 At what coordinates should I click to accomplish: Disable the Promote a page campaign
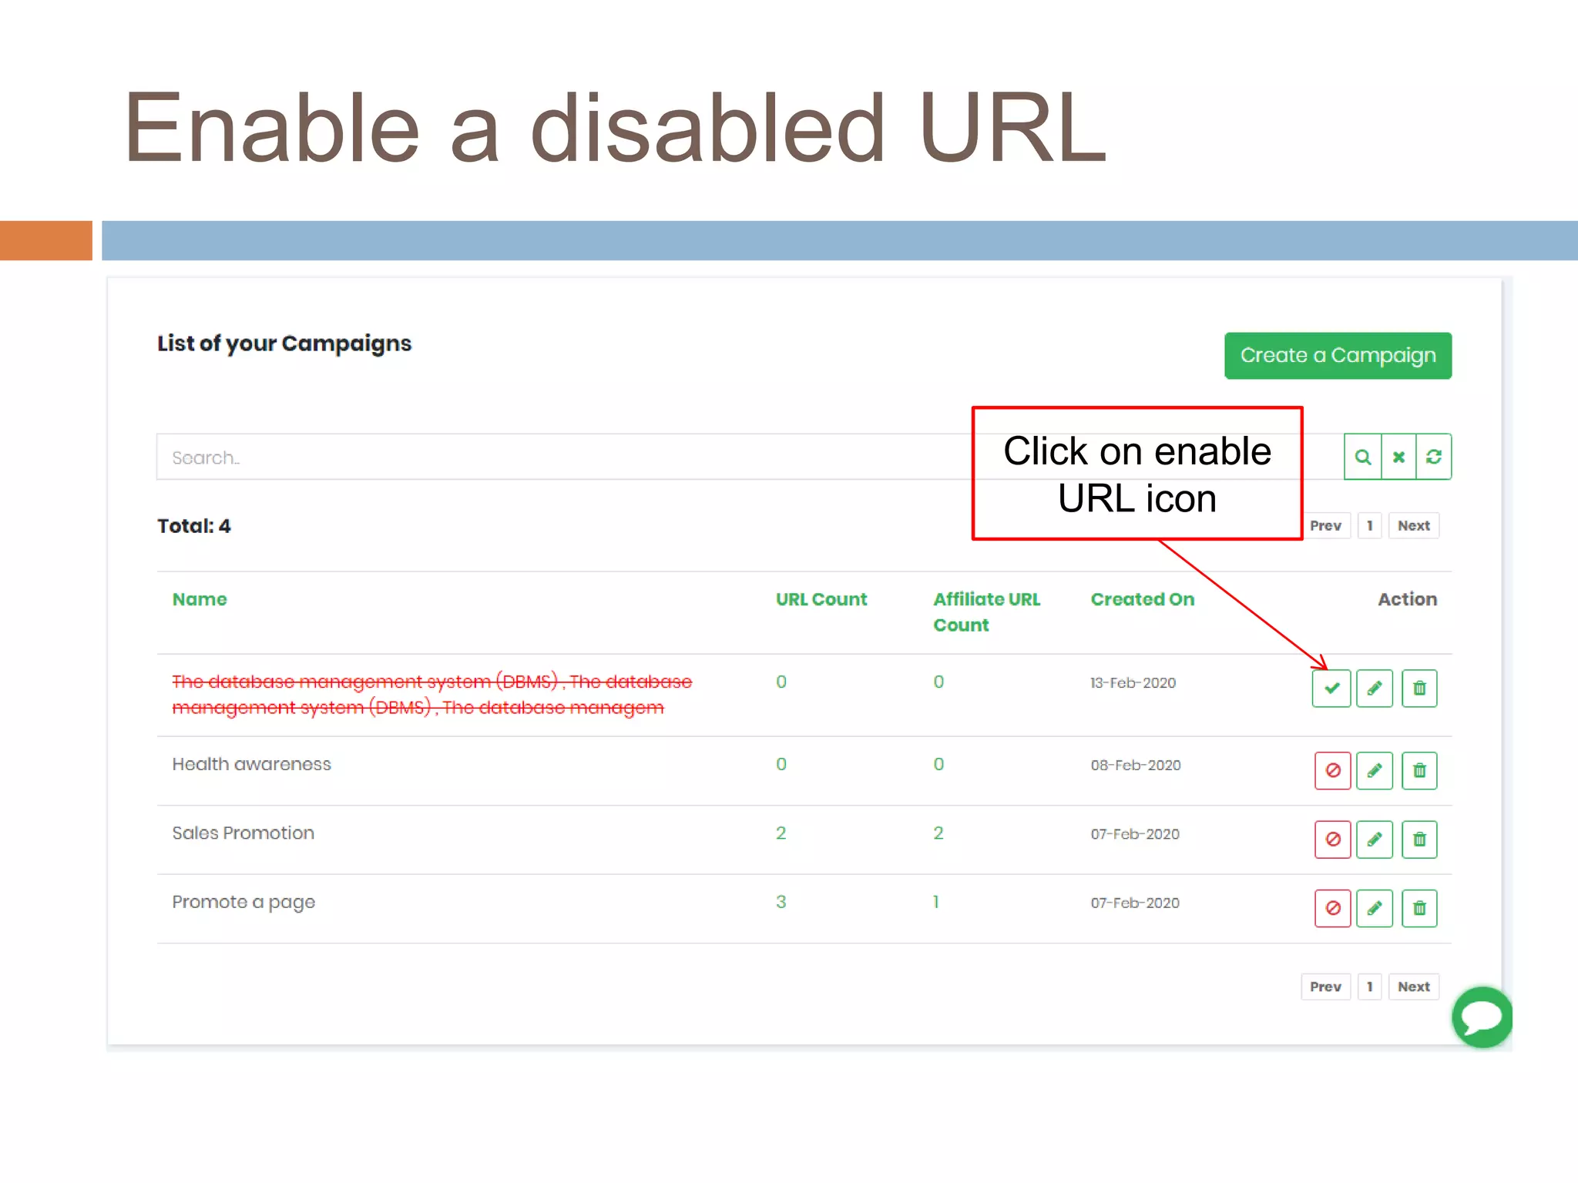click(x=1333, y=908)
